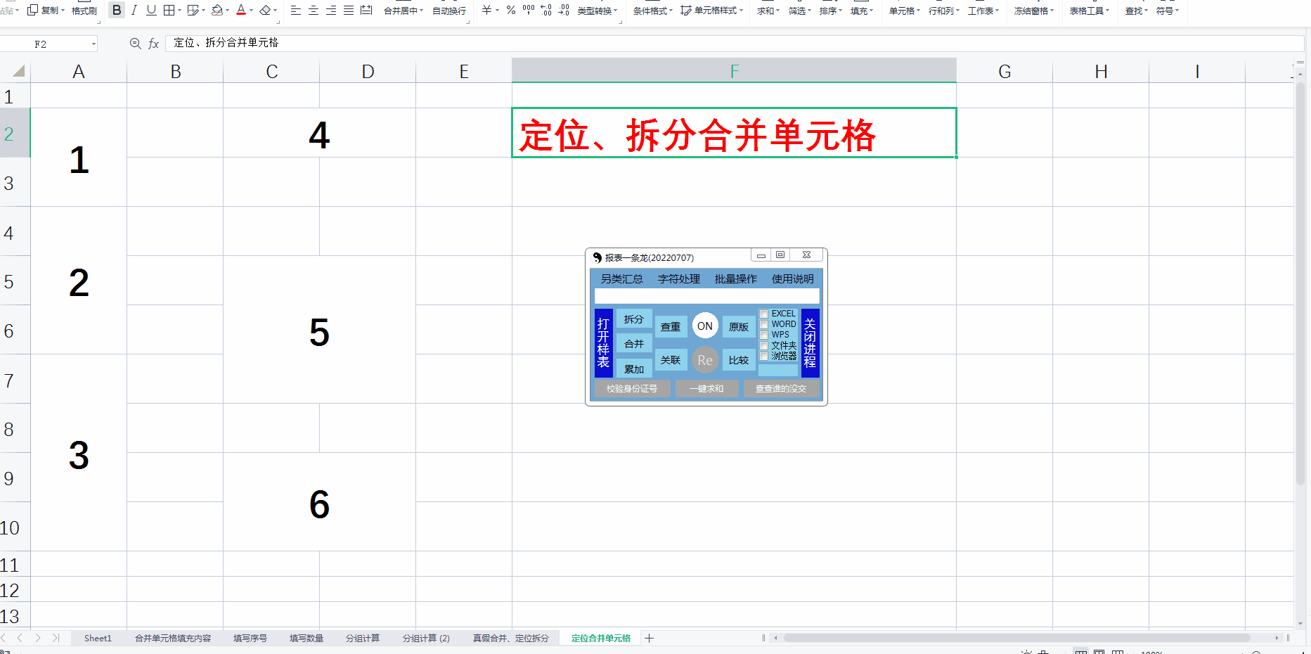This screenshot has height=654, width=1311.
Task: Click the white text field in 报表一条龙
Action: [706, 296]
